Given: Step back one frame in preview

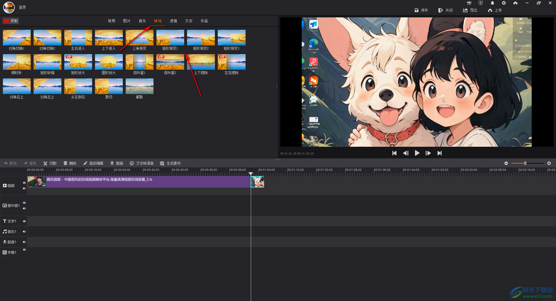Looking at the screenshot, I should coord(406,153).
